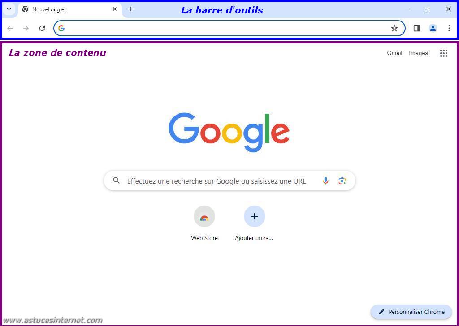The image size is (459, 326).
Task: Search by image with Google Lens
Action: click(x=342, y=181)
